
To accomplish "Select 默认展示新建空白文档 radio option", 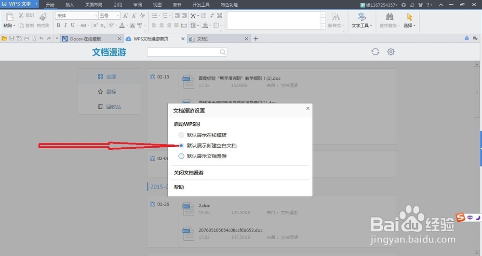I will 181,145.
